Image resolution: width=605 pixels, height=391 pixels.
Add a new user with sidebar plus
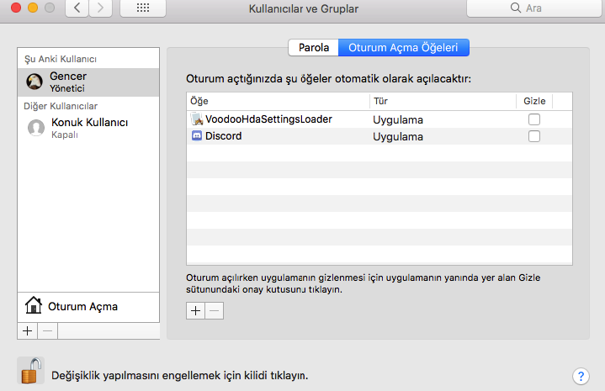coord(28,330)
